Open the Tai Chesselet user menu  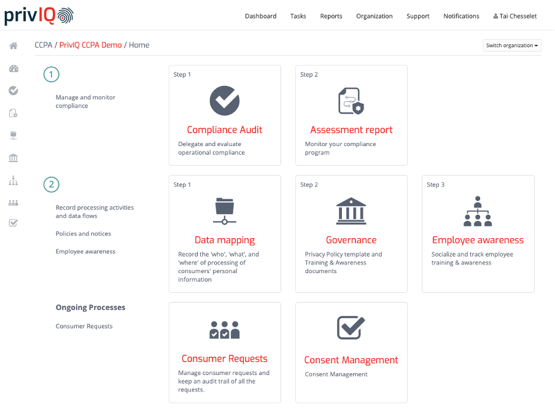click(x=515, y=17)
